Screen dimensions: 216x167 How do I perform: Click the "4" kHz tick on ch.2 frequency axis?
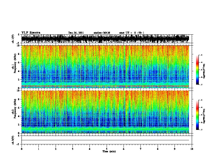[19, 116]
